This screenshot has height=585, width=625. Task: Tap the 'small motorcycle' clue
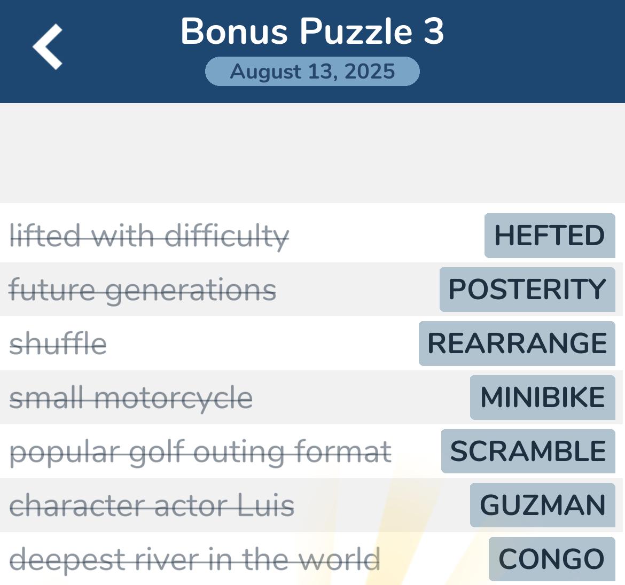[x=131, y=398]
